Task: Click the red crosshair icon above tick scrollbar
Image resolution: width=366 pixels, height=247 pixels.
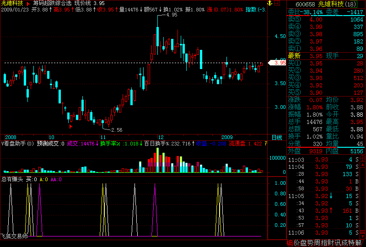Action: point(362,158)
